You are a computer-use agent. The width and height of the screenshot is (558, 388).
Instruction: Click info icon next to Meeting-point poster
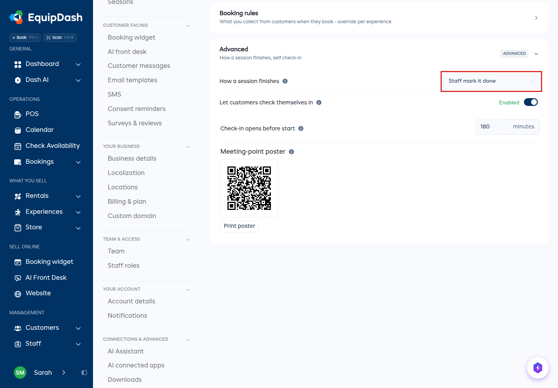coord(291,152)
